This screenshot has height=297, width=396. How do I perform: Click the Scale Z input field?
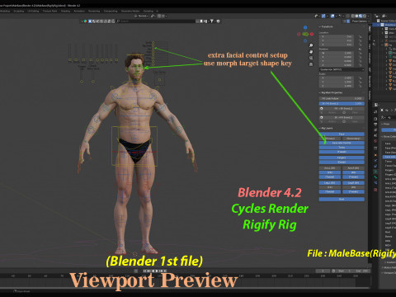[336, 86]
